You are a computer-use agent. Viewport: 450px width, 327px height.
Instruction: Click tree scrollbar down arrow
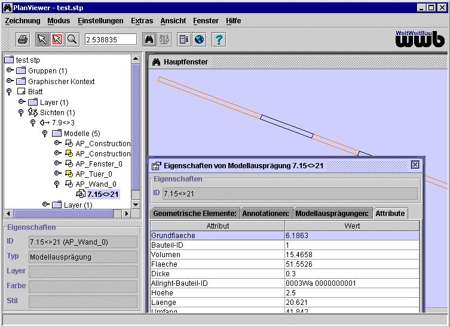click(x=136, y=204)
